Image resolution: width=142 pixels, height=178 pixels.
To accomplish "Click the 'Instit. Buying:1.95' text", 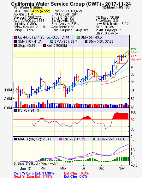I will pos(109,30).
